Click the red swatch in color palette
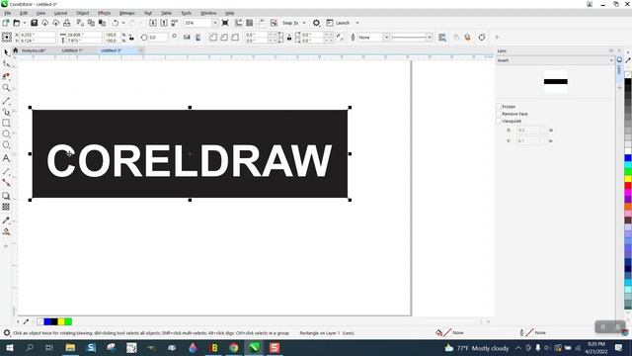The image size is (632, 356). (628, 186)
